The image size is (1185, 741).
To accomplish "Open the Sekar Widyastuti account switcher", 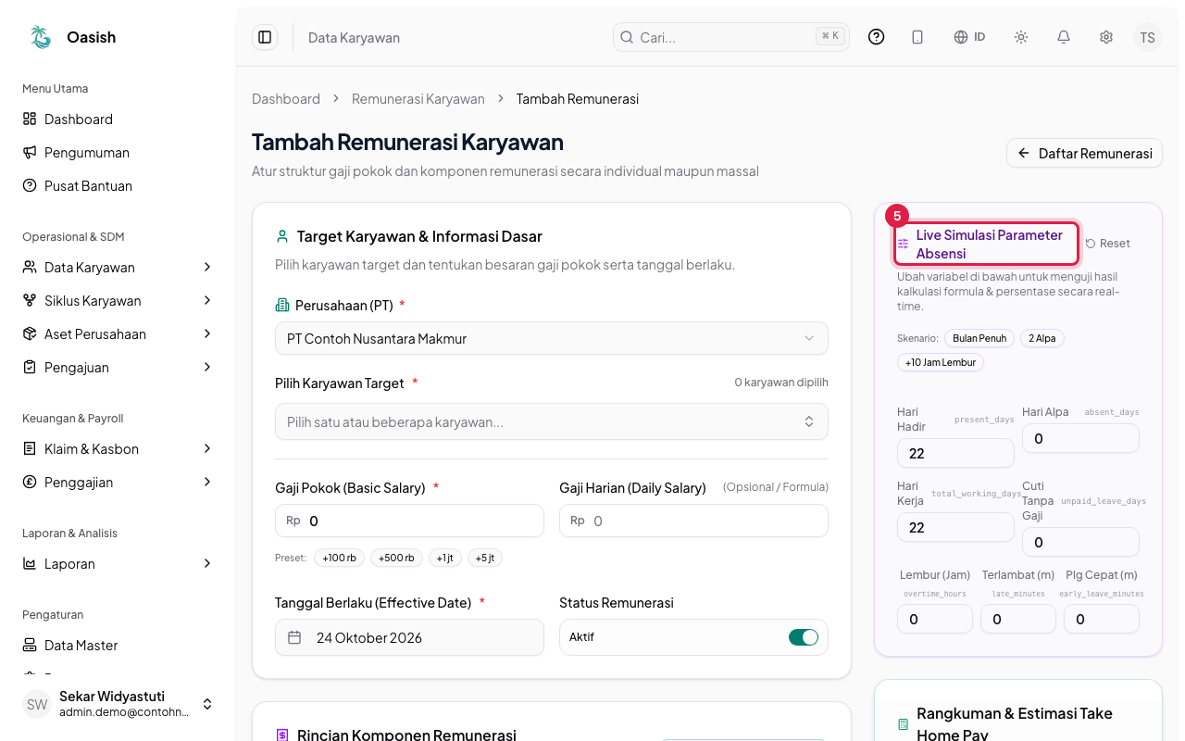I will [118, 704].
